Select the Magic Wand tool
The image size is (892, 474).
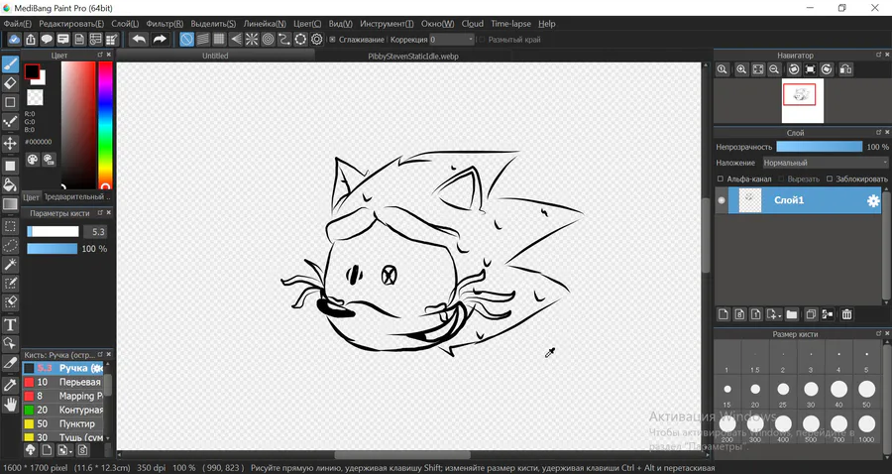click(x=10, y=264)
